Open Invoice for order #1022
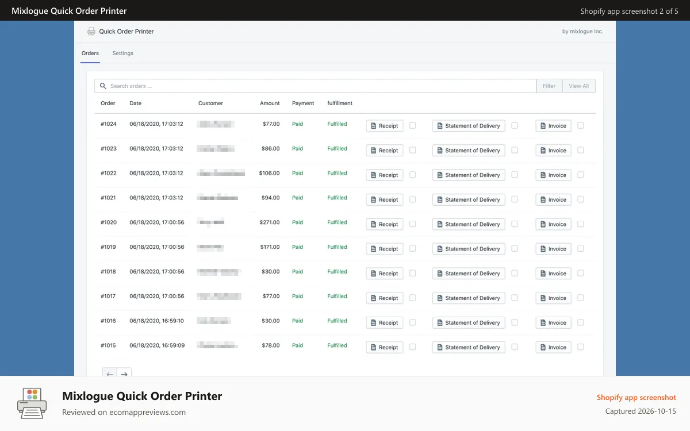This screenshot has height=431, width=690. tap(553, 175)
